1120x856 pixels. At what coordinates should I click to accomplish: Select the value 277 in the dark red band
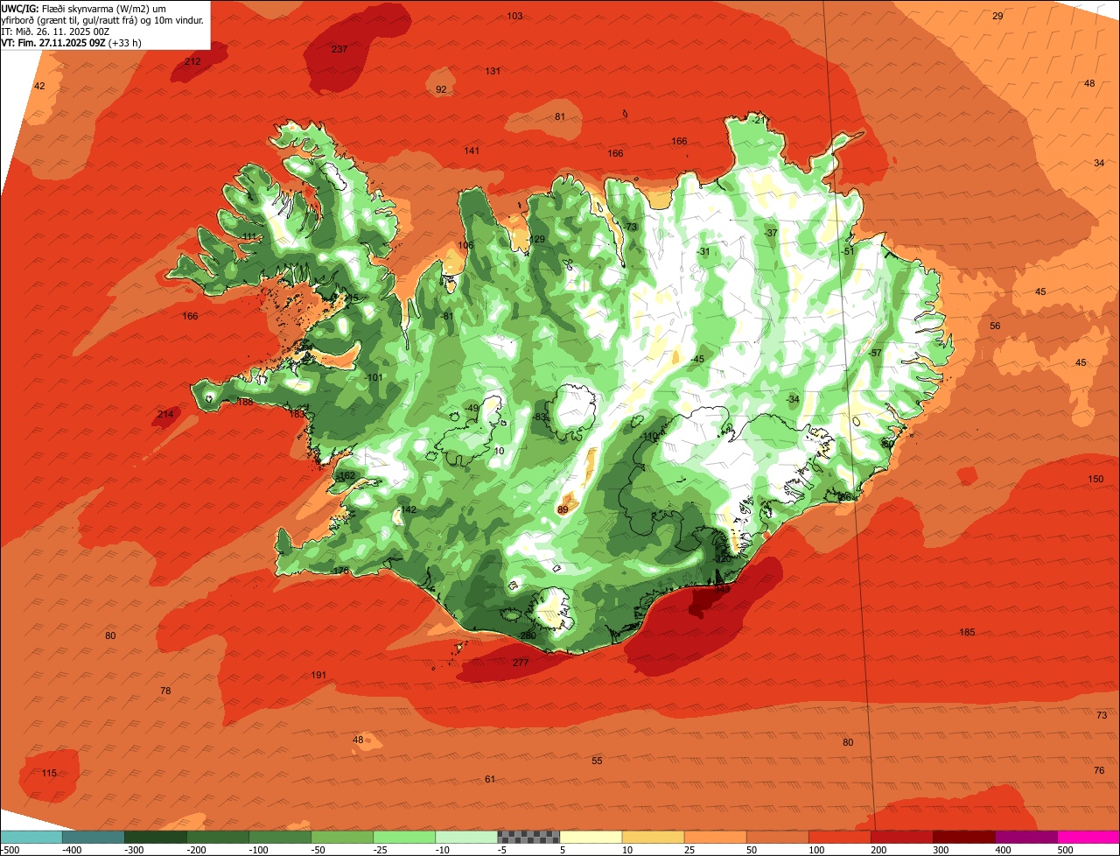[521, 663]
